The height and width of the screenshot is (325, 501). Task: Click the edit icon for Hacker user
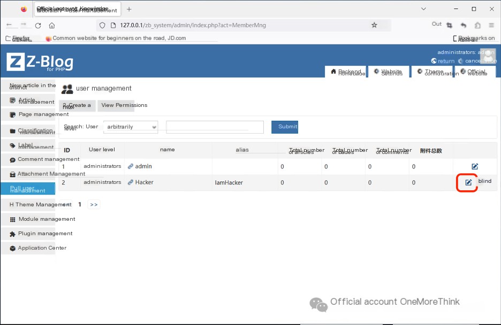click(x=468, y=182)
